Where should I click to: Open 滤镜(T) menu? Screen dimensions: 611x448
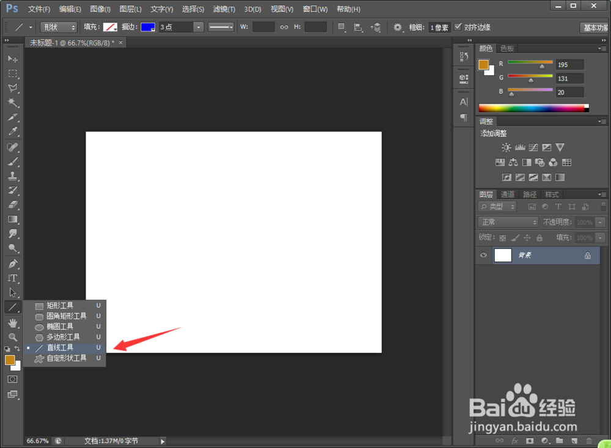coord(224,9)
